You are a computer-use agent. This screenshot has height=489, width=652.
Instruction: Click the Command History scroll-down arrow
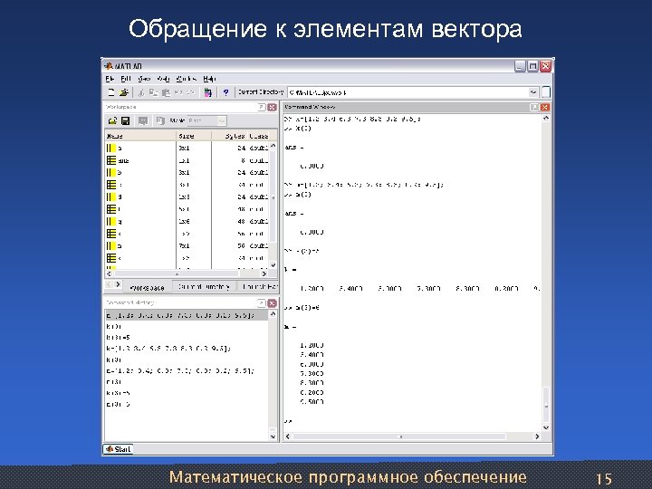[273, 436]
